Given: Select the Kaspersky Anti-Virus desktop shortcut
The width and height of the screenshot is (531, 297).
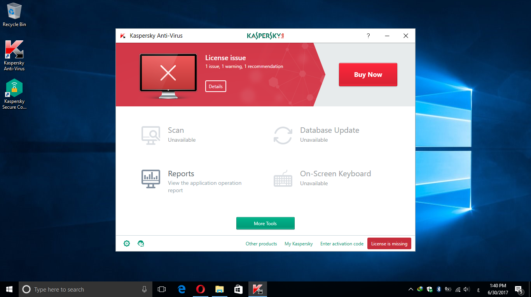Looking at the screenshot, I should tap(14, 56).
